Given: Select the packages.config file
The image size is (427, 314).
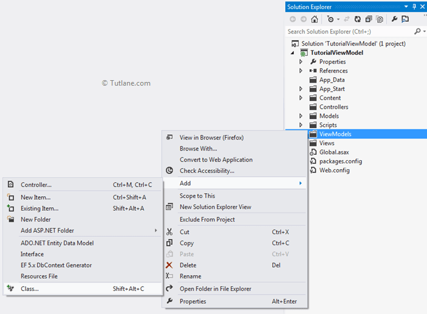Looking at the screenshot, I should pyautogui.click(x=341, y=161).
